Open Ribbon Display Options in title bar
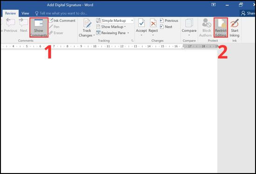 pyautogui.click(x=213, y=5)
